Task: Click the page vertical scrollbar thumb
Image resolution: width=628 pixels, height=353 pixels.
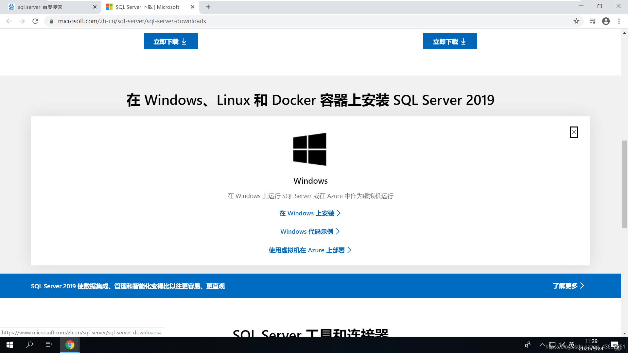Action: click(624, 184)
